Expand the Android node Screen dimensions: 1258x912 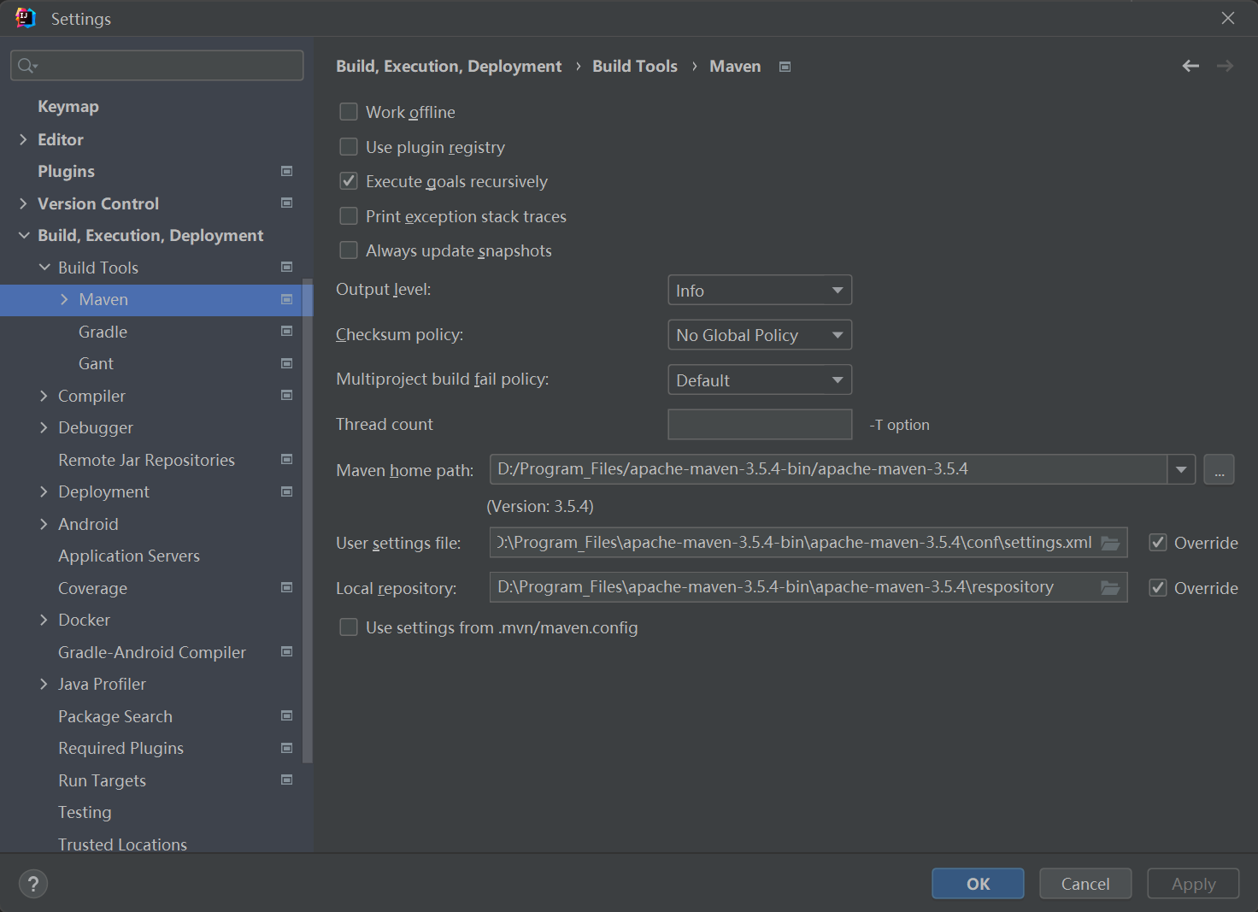[44, 524]
